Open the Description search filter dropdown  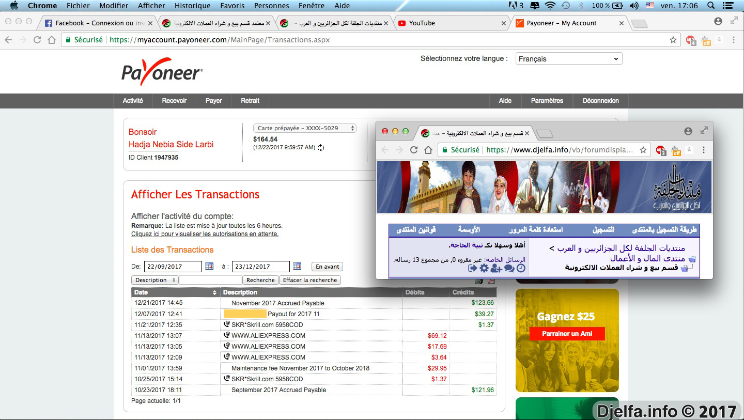(x=154, y=280)
